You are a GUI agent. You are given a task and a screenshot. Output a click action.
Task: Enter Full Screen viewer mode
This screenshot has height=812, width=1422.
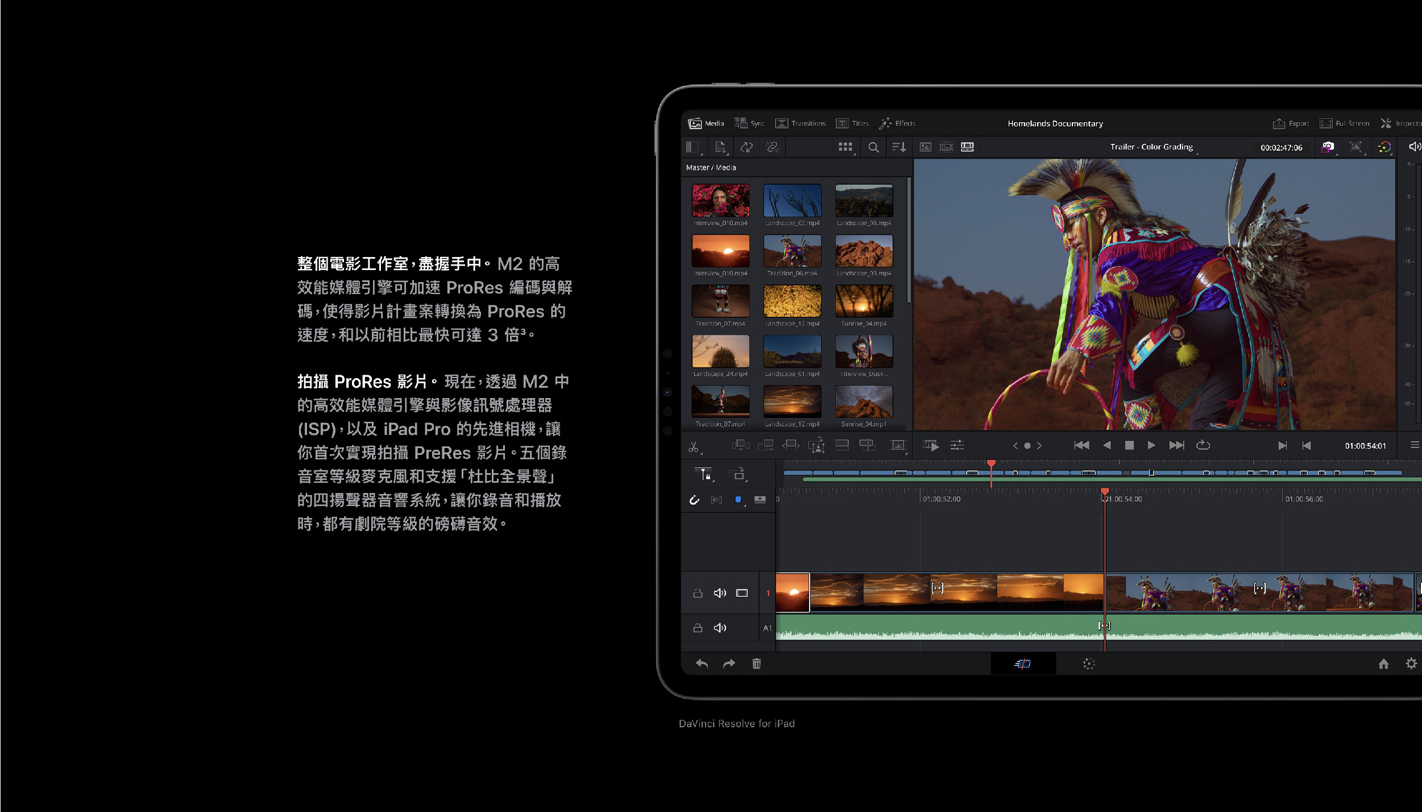point(1344,123)
